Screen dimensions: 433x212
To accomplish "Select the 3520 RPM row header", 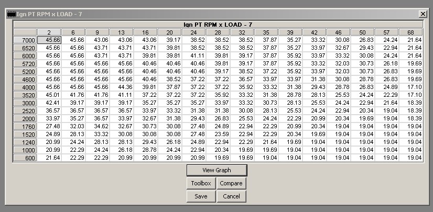I will pos(25,95).
